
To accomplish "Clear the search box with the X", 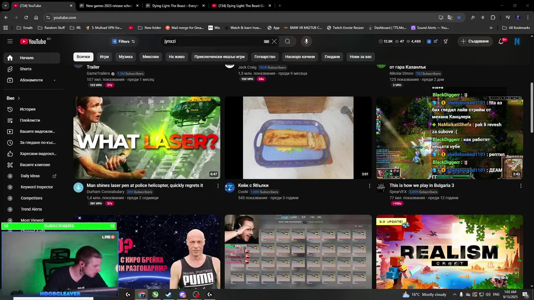I will coord(274,41).
